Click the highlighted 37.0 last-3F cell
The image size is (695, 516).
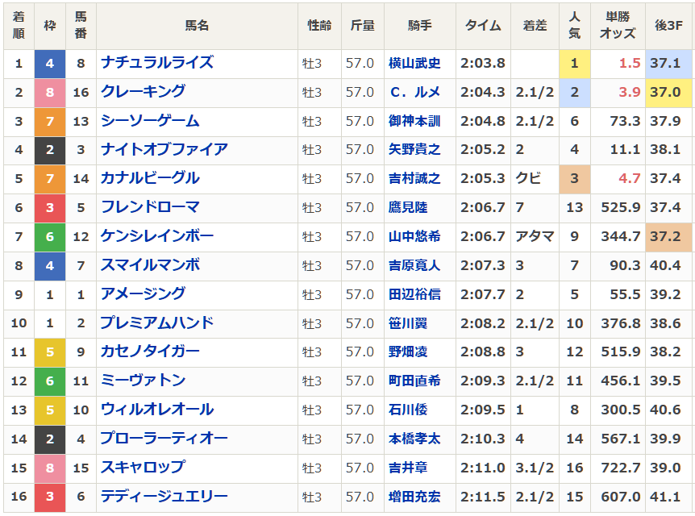[x=668, y=92]
